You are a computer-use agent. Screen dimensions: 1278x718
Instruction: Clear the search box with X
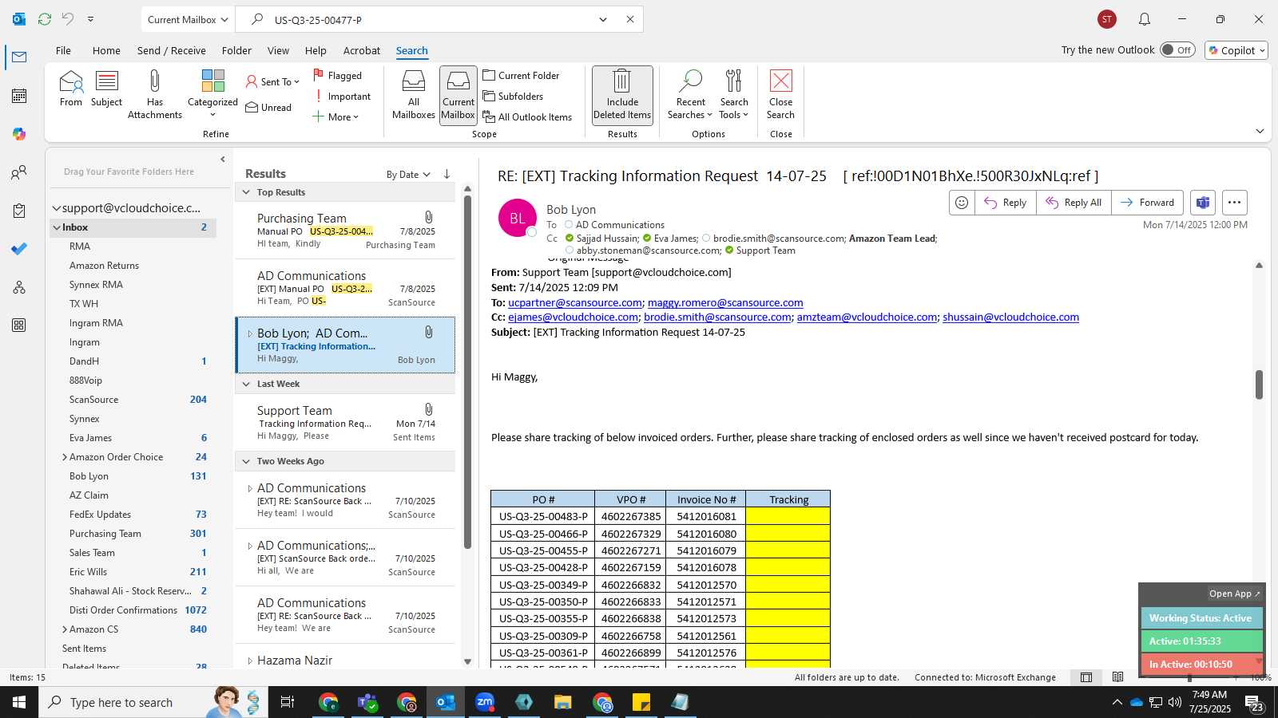(x=629, y=19)
